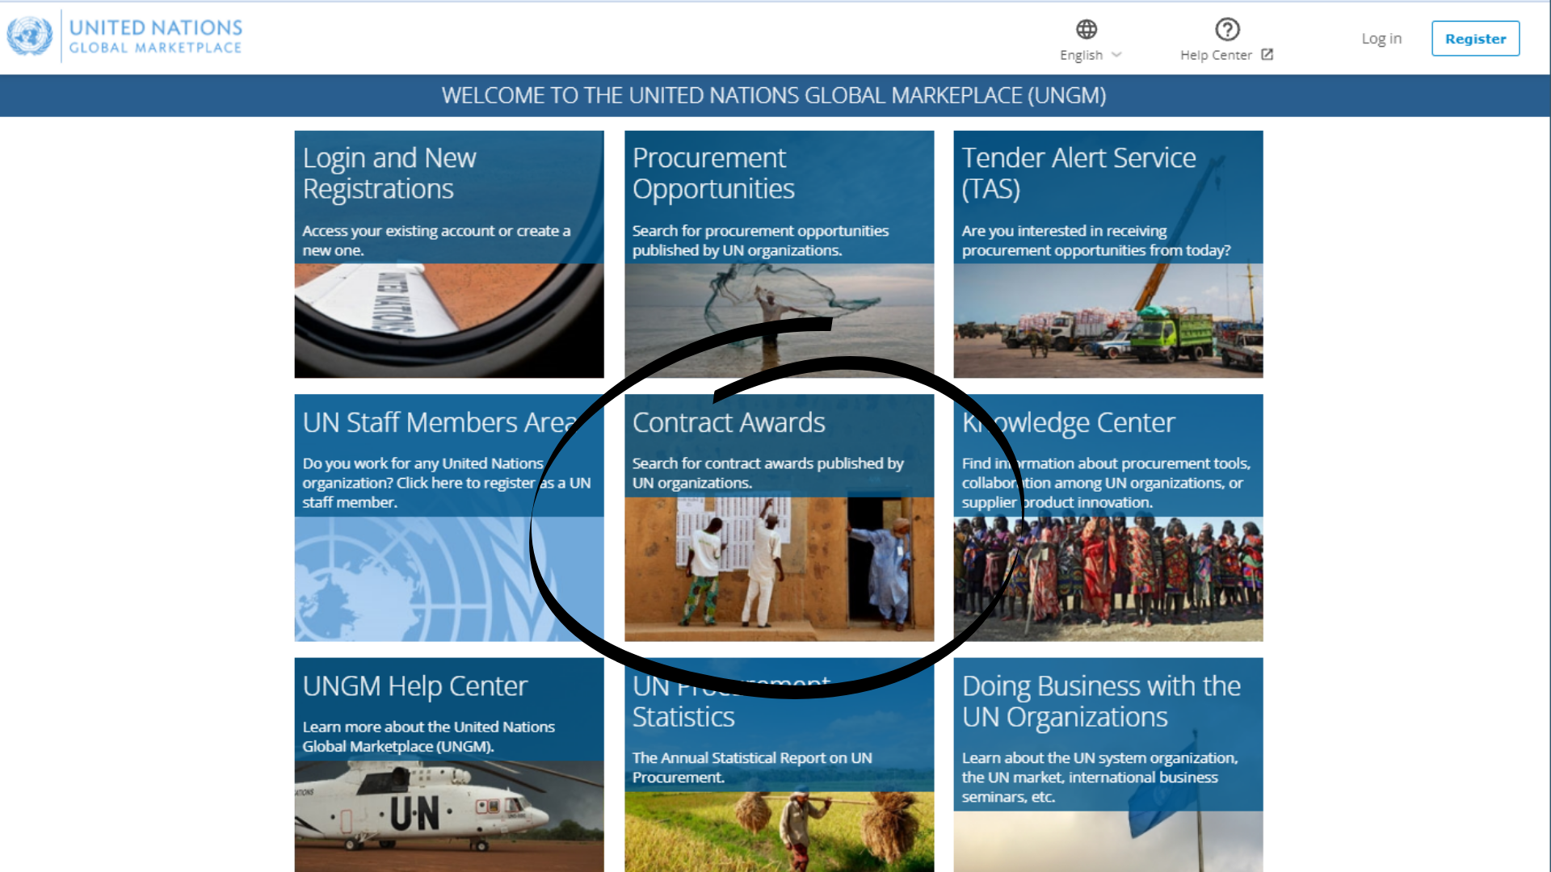Open the UNGM Help Center tile heading

point(415,685)
